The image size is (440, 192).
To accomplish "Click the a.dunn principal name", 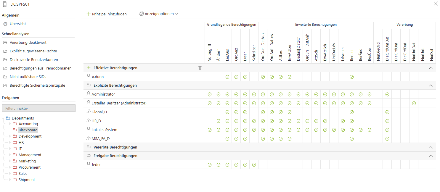I will [98, 77].
